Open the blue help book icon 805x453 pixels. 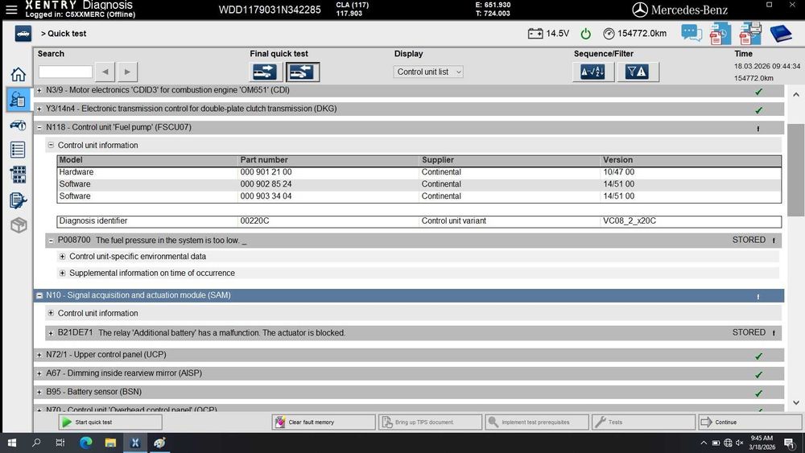[x=781, y=34]
